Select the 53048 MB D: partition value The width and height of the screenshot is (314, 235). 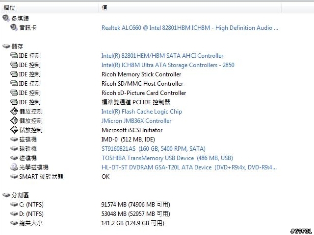pos(136,214)
